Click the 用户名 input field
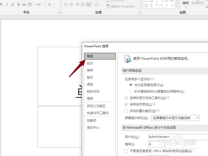The width and height of the screenshot is (208, 156). coord(178,137)
